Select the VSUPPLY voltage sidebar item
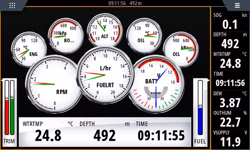This screenshot has height=150, width=250. (x=230, y=139)
